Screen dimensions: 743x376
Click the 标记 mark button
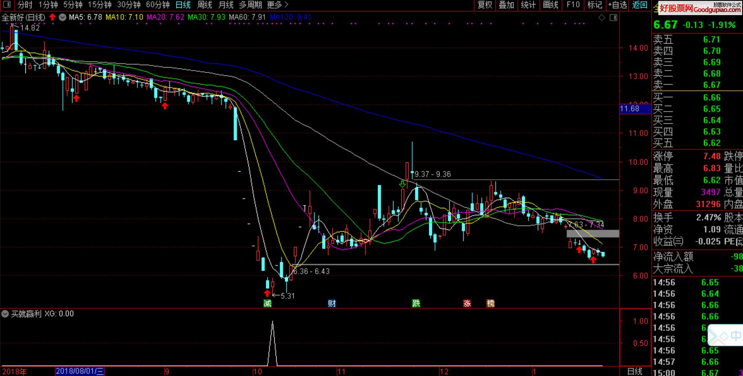tap(595, 5)
